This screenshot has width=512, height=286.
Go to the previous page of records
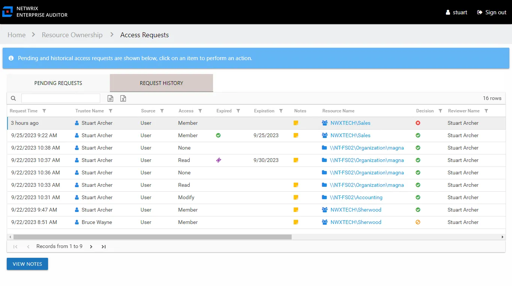(28, 247)
